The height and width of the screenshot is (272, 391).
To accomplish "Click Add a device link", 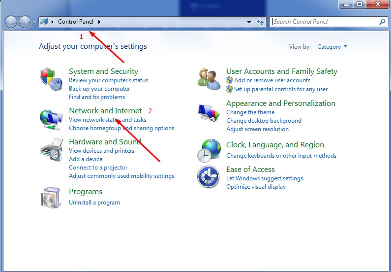I will tap(86, 159).
